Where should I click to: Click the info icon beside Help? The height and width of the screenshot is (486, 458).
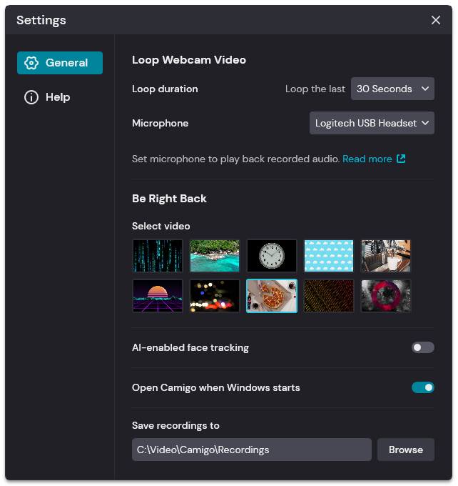pos(31,97)
